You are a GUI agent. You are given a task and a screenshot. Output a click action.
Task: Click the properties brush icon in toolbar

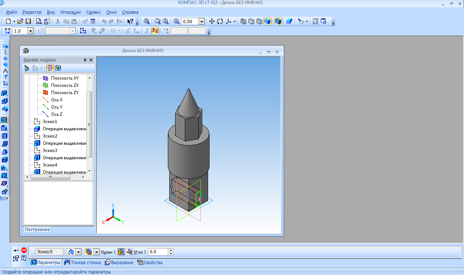click(85, 21)
